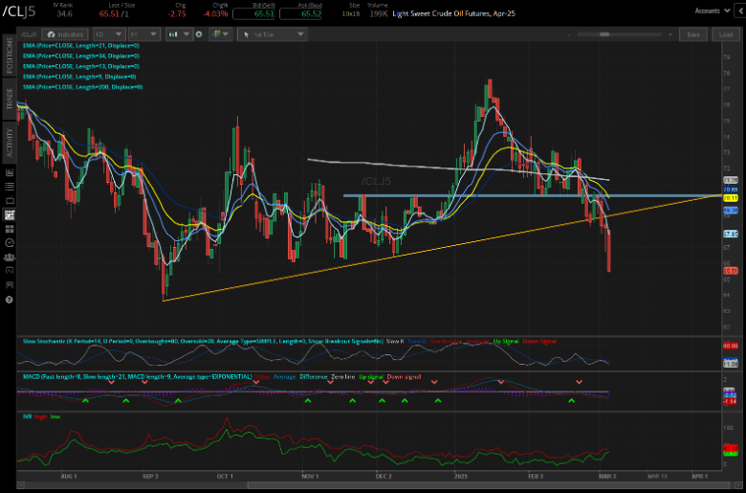
Task: Click the TV media sidebar icon
Action: (9, 200)
